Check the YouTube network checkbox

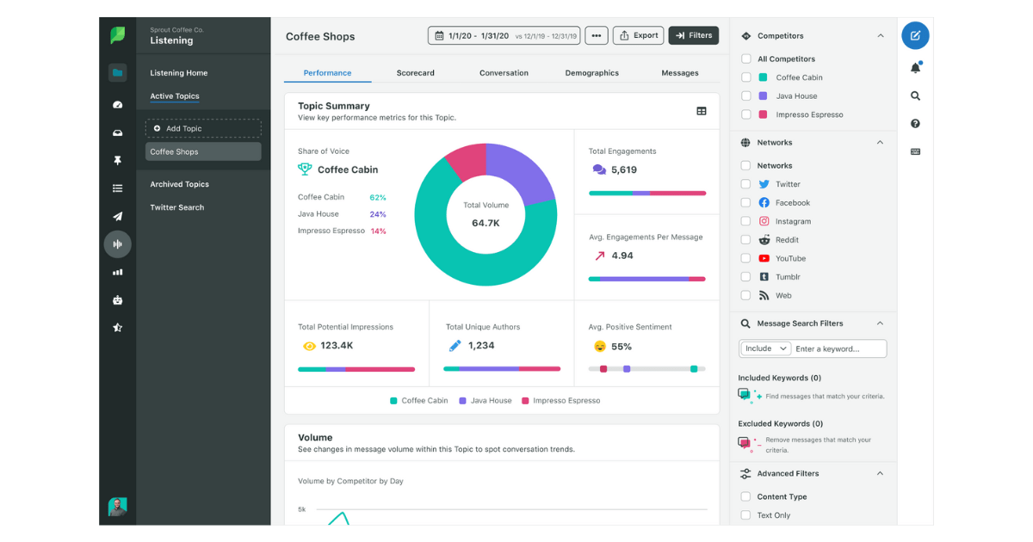tap(745, 258)
